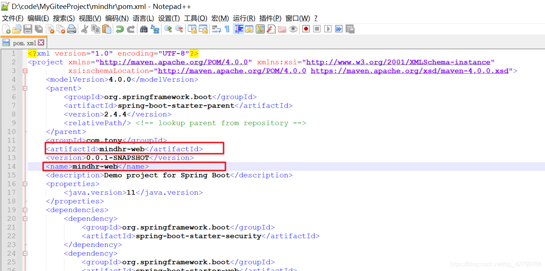Select the pom.xml document tab

(x=23, y=43)
